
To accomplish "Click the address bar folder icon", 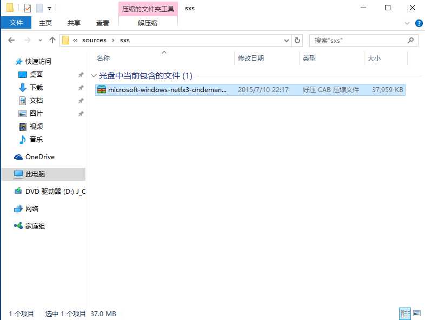I will [65, 40].
